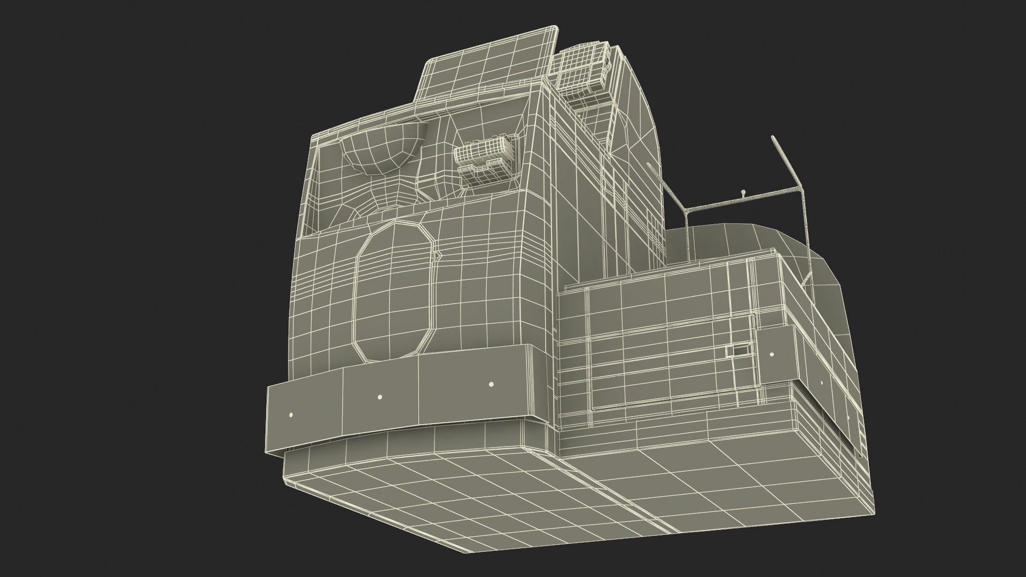
Task: Click the middle dot on the front band
Action: 380,397
